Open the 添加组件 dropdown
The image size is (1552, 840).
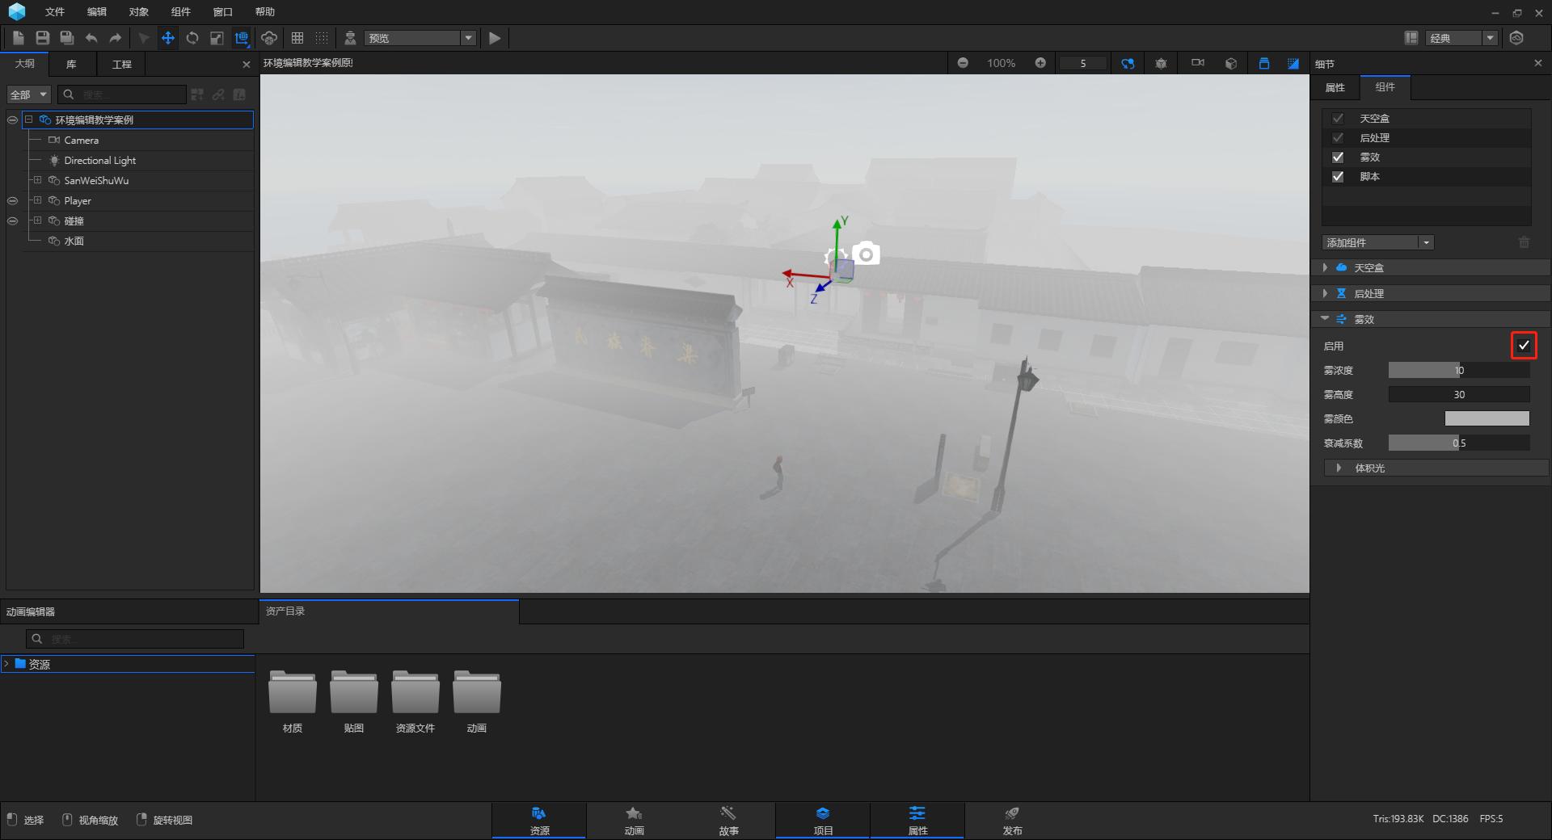point(1378,242)
